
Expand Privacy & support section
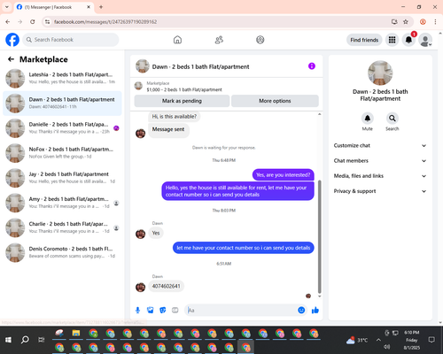380,191
